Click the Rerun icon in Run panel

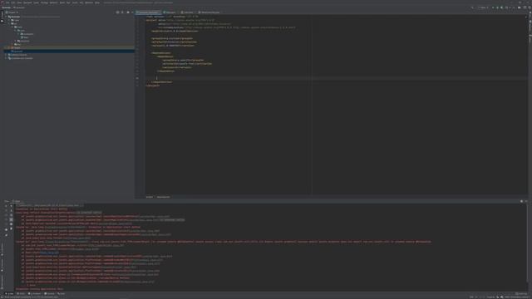pos(6,206)
